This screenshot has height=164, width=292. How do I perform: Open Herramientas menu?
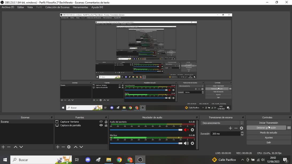80,7
